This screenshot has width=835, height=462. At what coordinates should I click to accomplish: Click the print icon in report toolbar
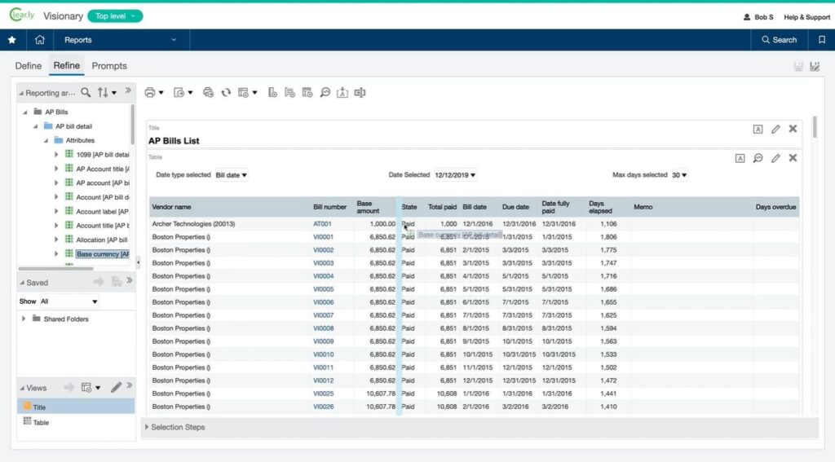[150, 93]
